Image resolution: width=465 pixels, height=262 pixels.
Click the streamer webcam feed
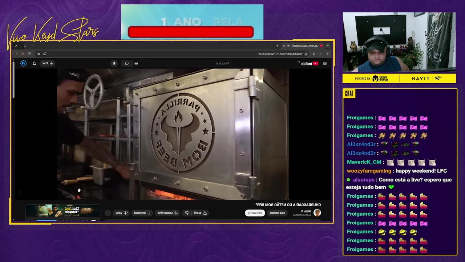(399, 43)
